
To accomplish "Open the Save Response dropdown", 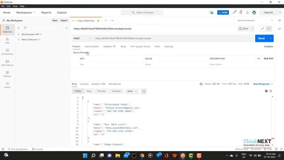I will click(x=263, y=84).
